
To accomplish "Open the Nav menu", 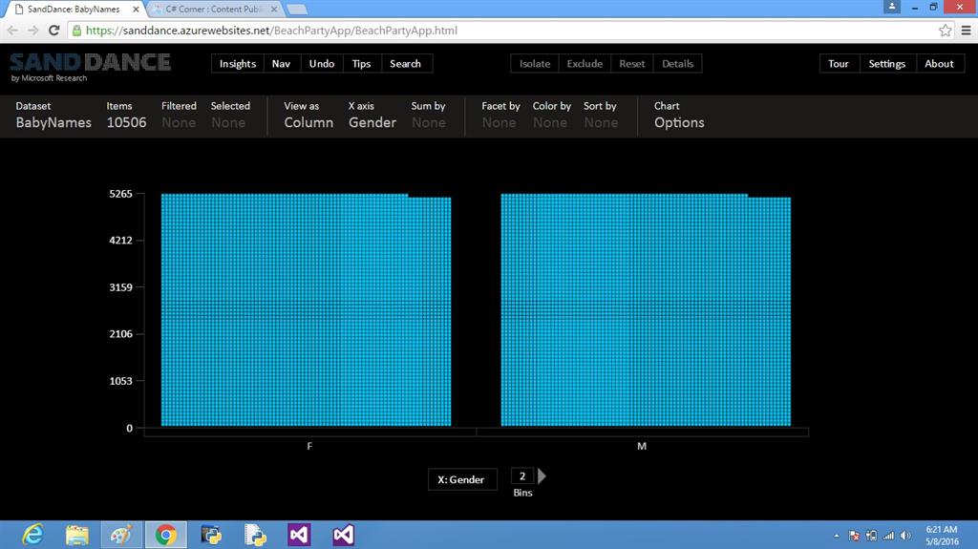I will coord(282,64).
